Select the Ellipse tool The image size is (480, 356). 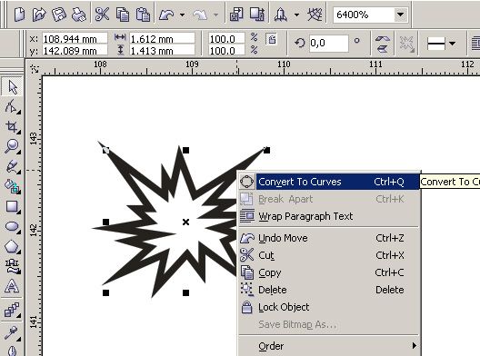(x=12, y=226)
